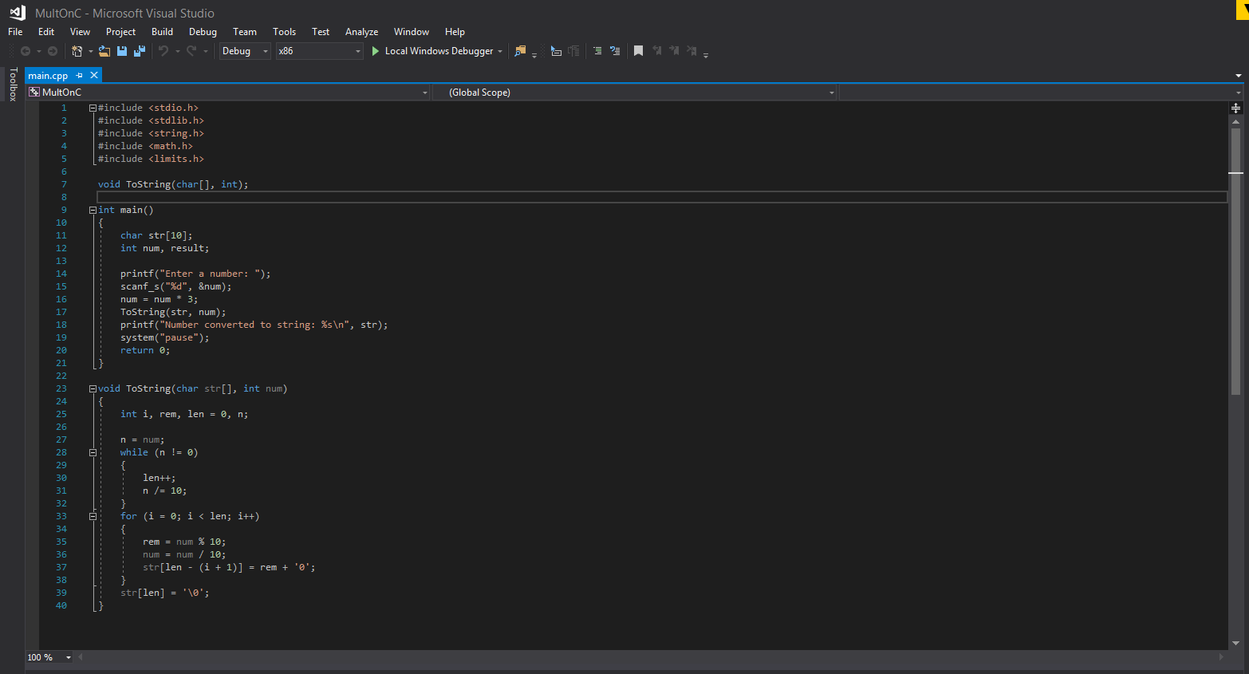Click the Undo arrow icon

[x=164, y=51]
